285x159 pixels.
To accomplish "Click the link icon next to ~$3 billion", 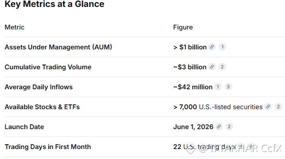I will 212,67.
